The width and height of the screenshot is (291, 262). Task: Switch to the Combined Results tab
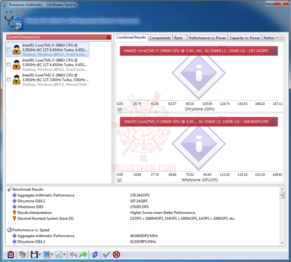131,37
